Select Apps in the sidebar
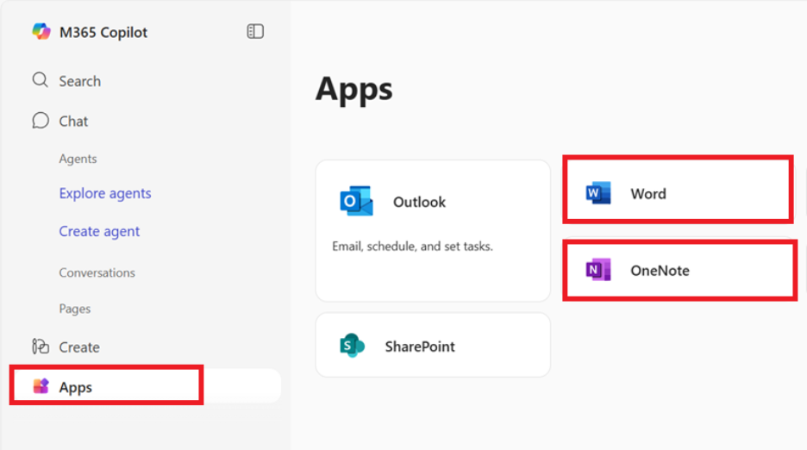The width and height of the screenshot is (807, 450). [146, 386]
